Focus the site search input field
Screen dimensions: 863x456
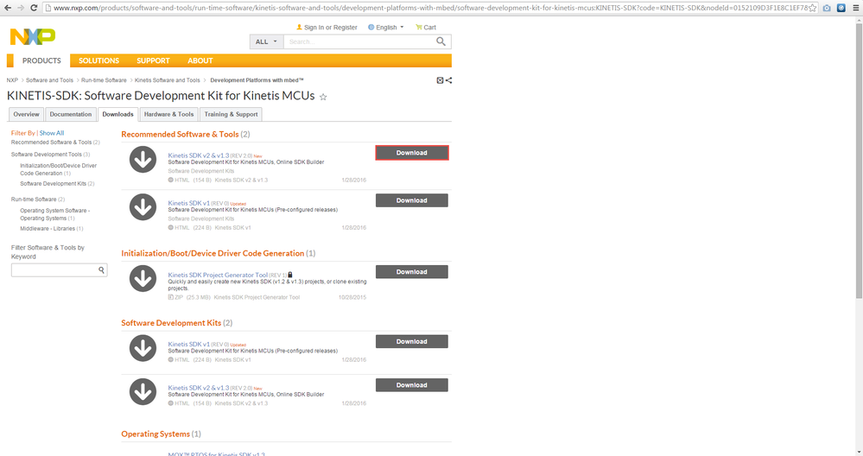(359, 41)
